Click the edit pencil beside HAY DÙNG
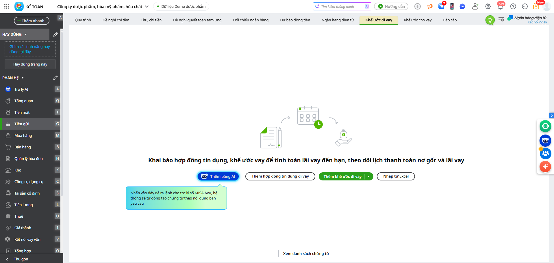The image size is (554, 263). click(55, 34)
